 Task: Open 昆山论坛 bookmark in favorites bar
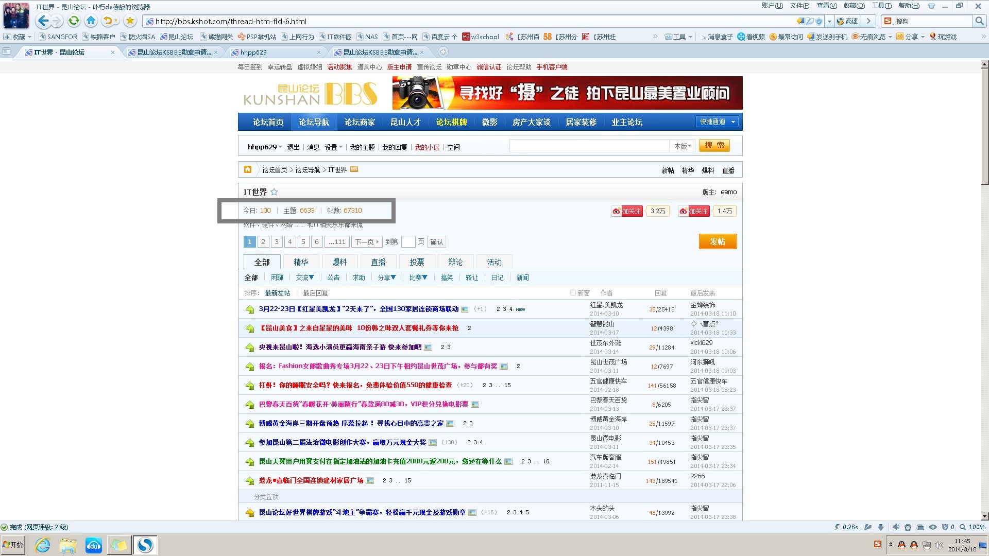[x=177, y=37]
